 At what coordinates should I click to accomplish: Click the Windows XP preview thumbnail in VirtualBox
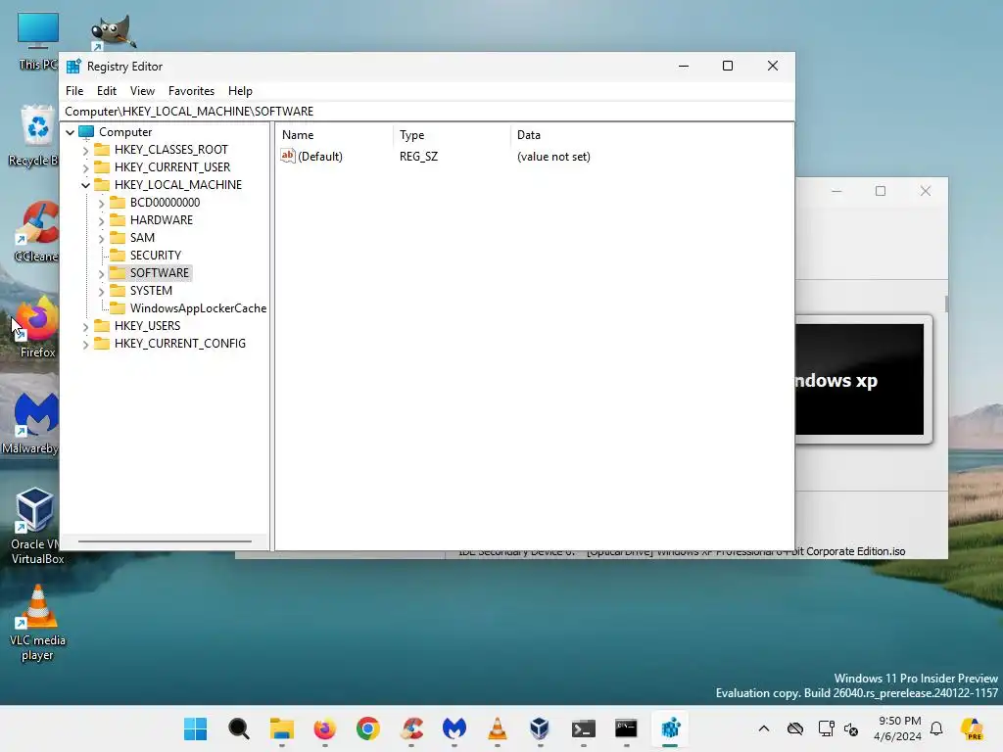pyautogui.click(x=859, y=379)
